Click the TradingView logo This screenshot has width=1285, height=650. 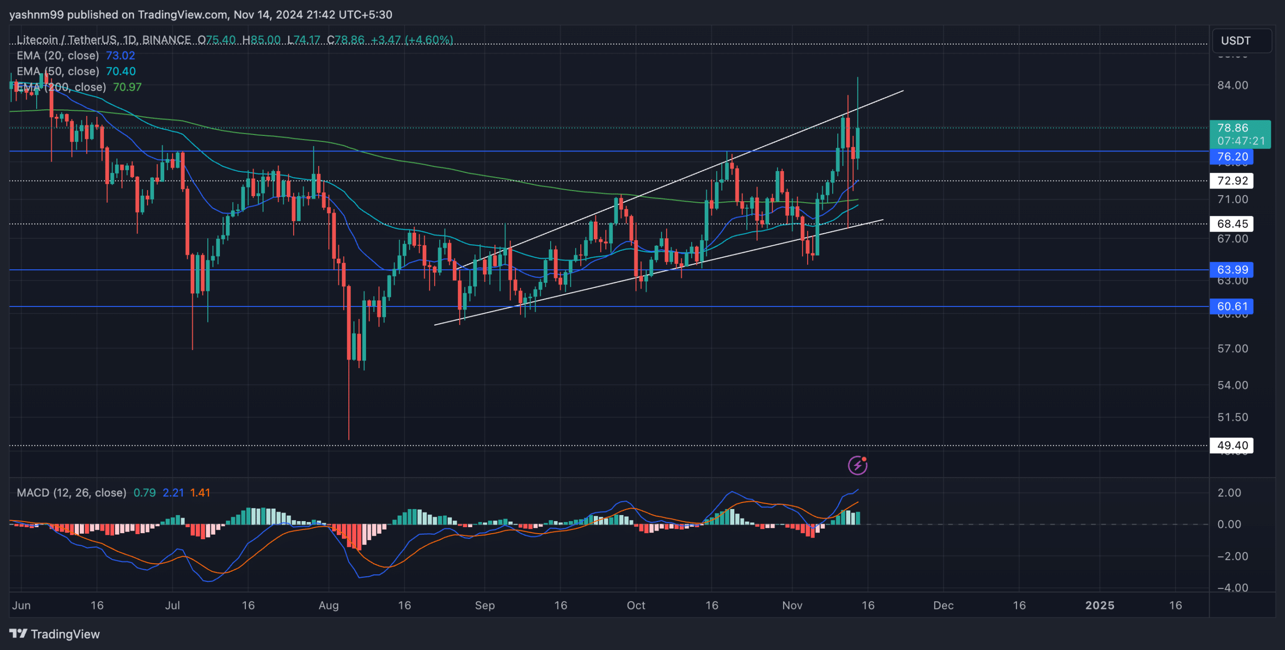coord(54,634)
